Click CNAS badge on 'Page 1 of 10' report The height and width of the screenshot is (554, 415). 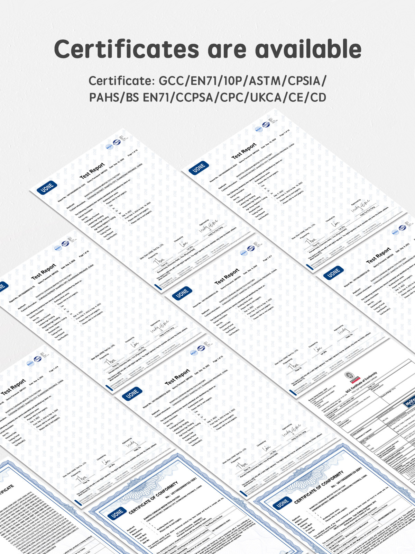click(65, 244)
